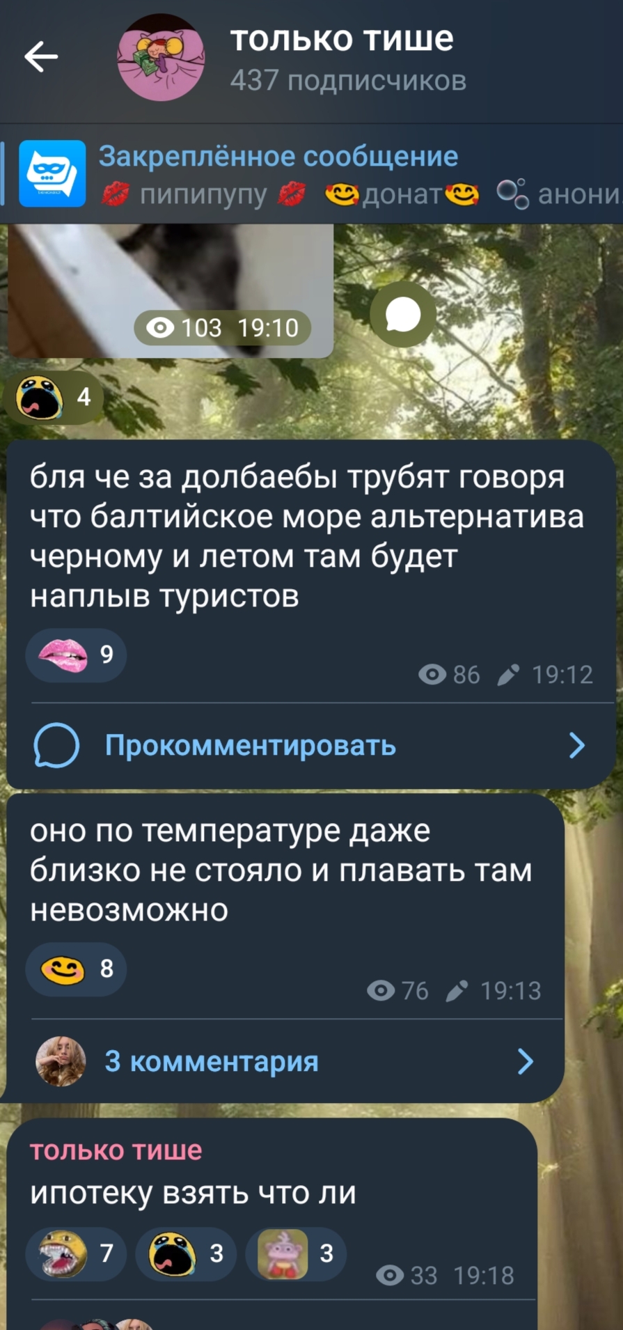Tap the commenter avatar beside 3 комментария
This screenshot has width=623, height=1330.
[x=61, y=1061]
